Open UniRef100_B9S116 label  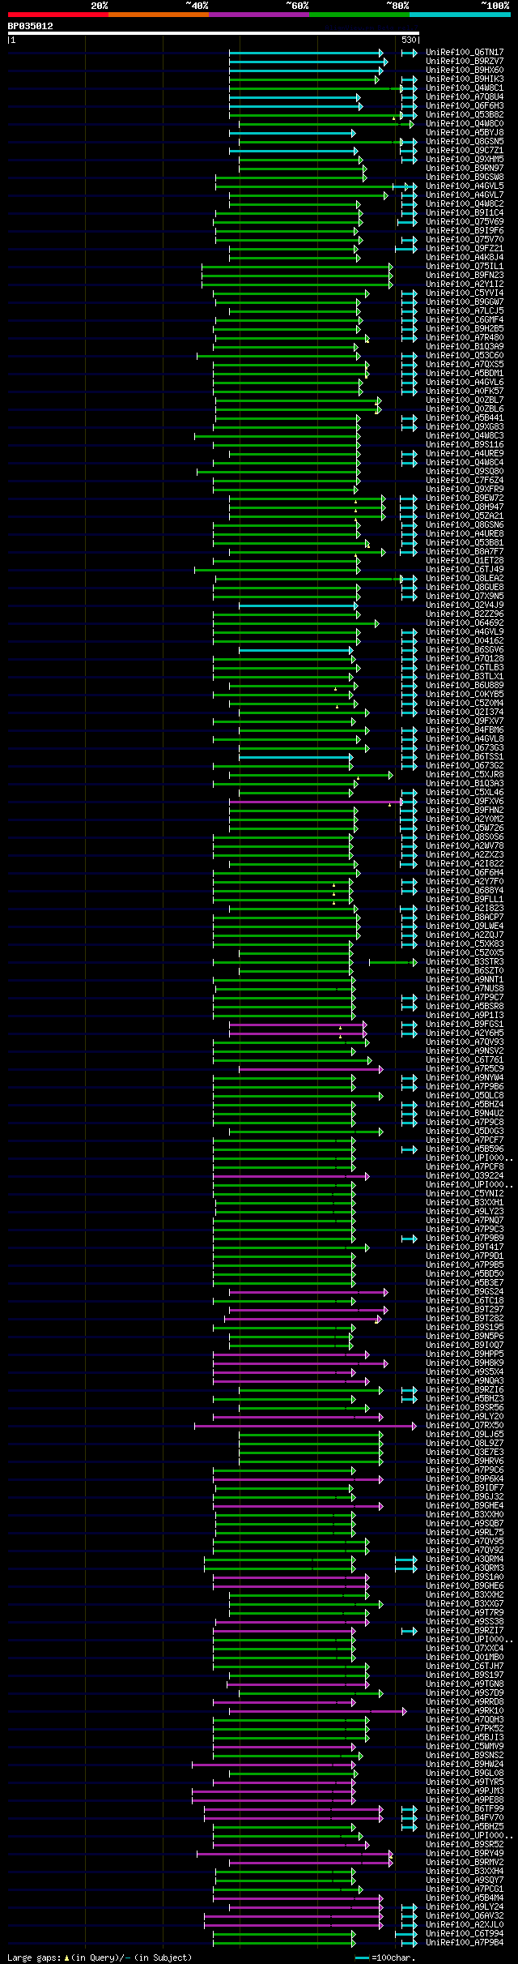point(465,445)
